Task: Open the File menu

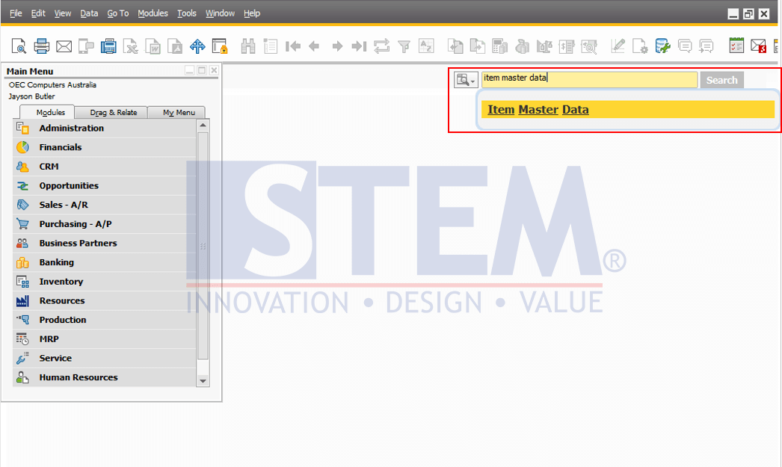Action: tap(16, 13)
